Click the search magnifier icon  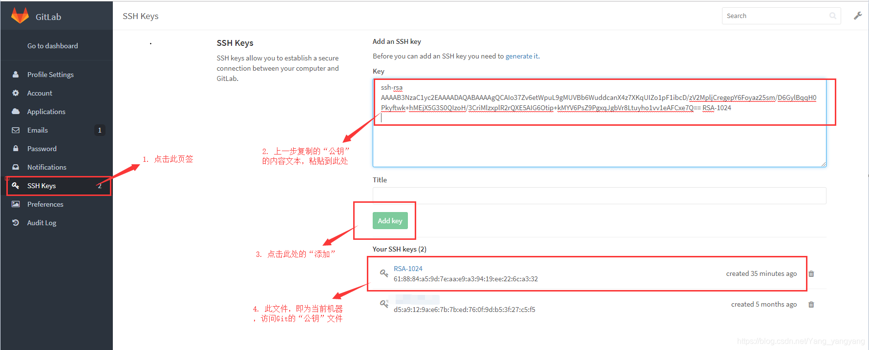pos(833,16)
